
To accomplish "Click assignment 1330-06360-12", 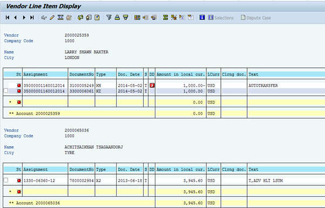I will point(39,181).
